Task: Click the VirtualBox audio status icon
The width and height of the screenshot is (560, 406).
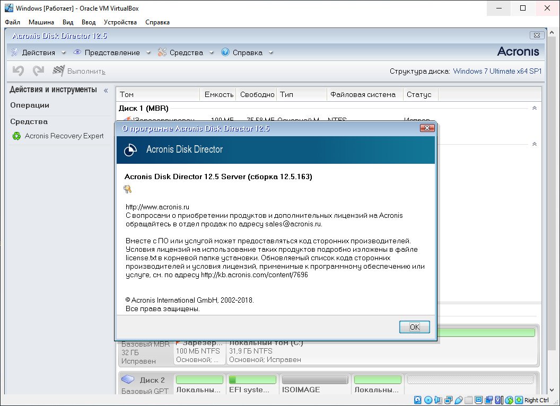Action: (x=438, y=400)
